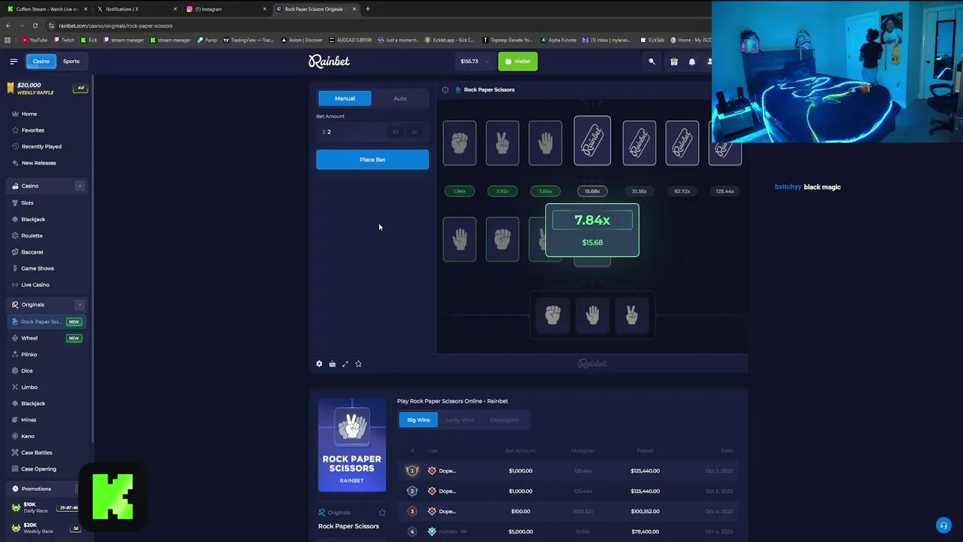This screenshot has width=963, height=542.
Task: Click the Rock Paper Scissors game thumbnail
Action: [352, 445]
